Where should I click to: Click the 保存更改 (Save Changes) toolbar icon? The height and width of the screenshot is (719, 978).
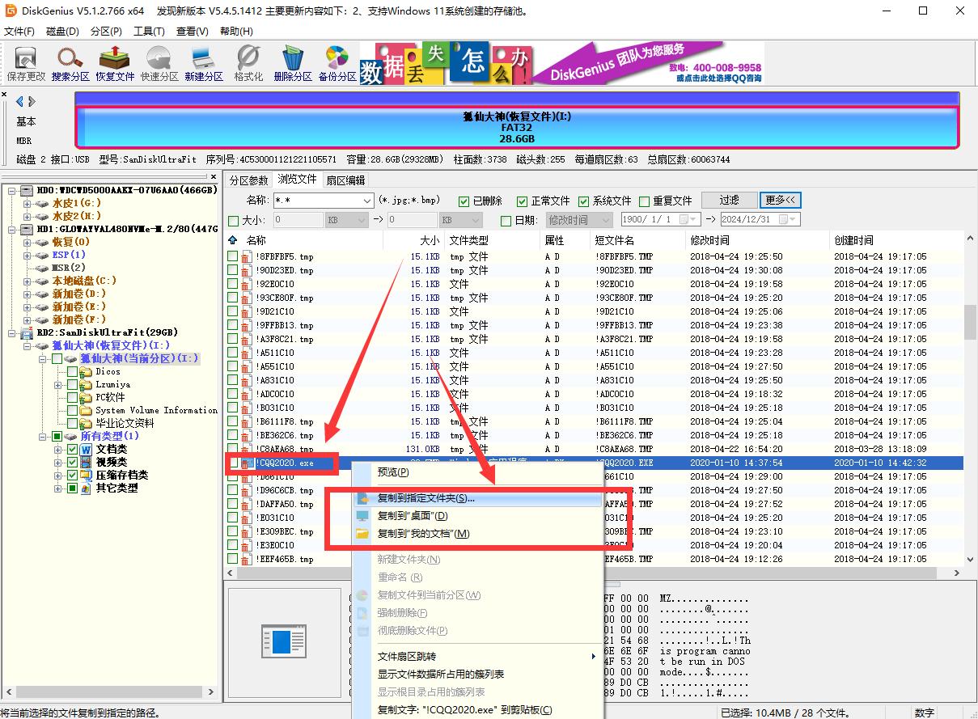tap(26, 62)
